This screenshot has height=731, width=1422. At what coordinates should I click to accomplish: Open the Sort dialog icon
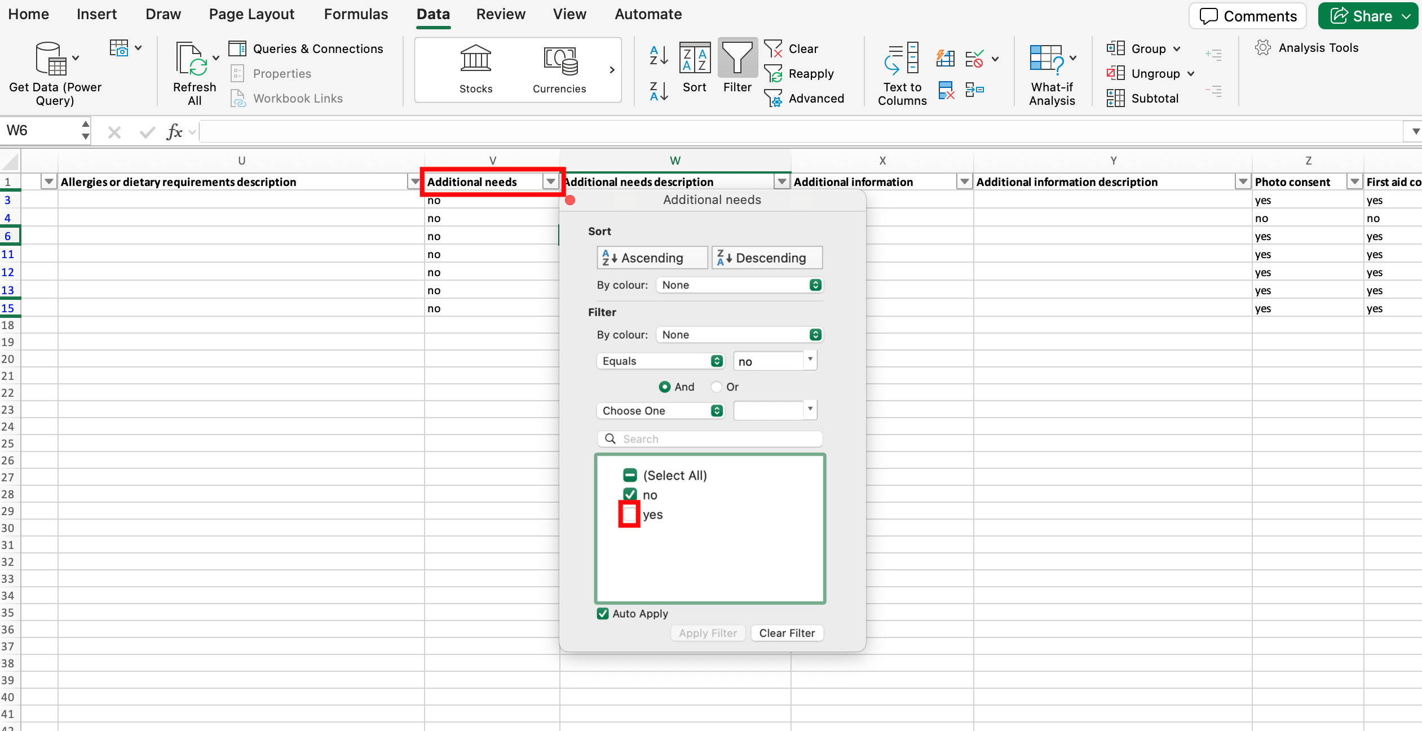[x=694, y=60]
